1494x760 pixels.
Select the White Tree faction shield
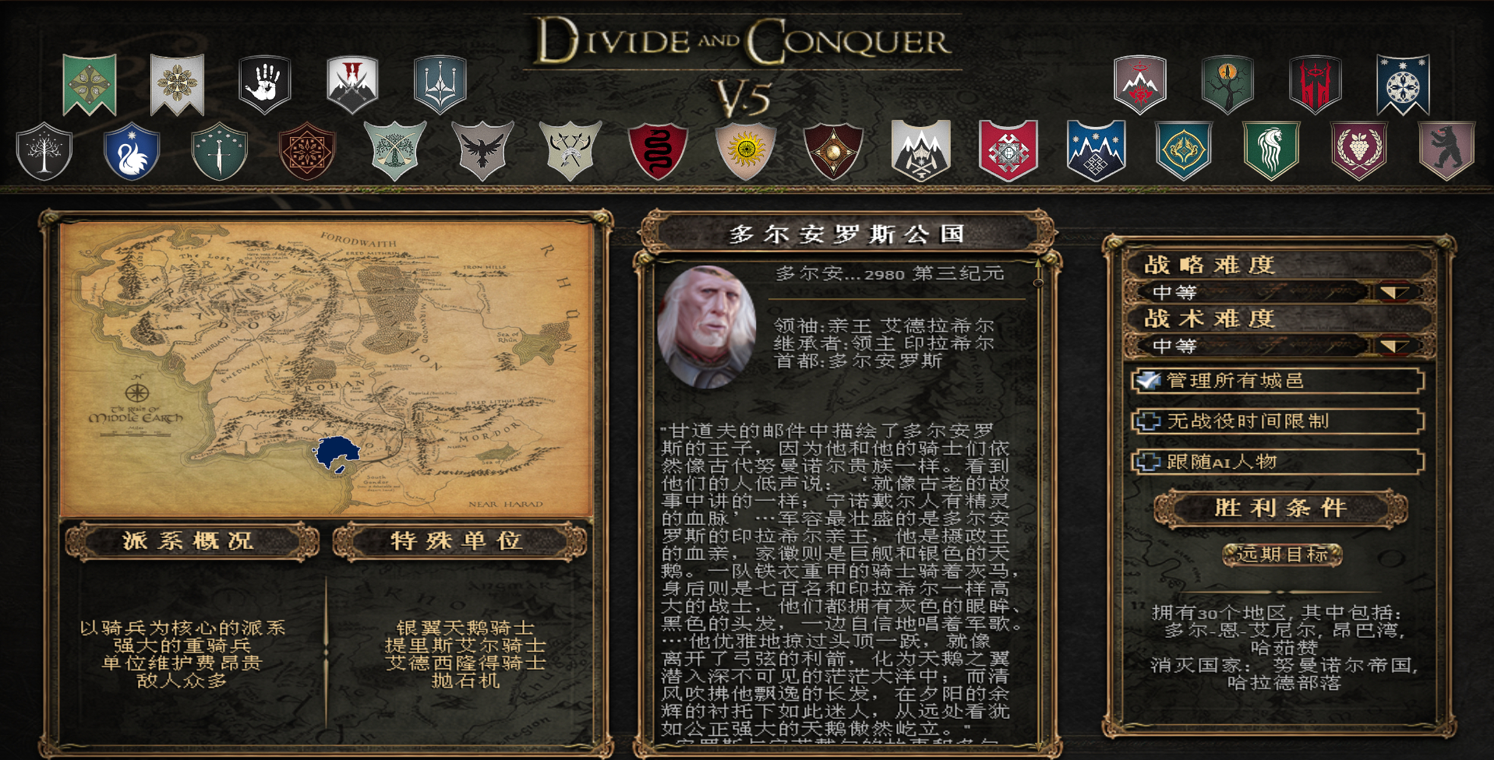pos(44,151)
